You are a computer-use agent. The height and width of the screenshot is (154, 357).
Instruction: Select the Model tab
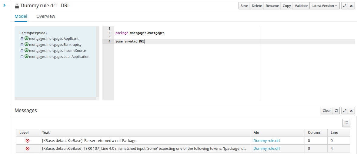click(21, 16)
